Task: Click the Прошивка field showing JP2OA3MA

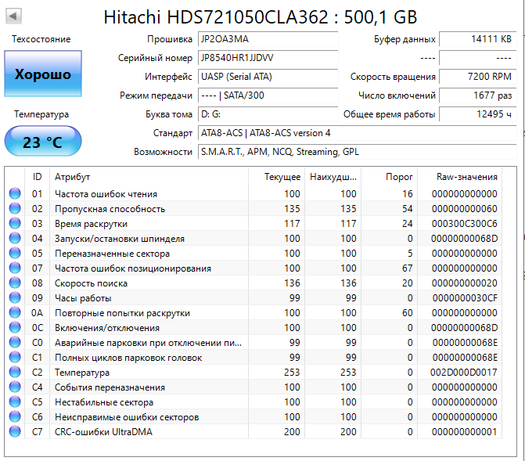Action: click(x=268, y=39)
